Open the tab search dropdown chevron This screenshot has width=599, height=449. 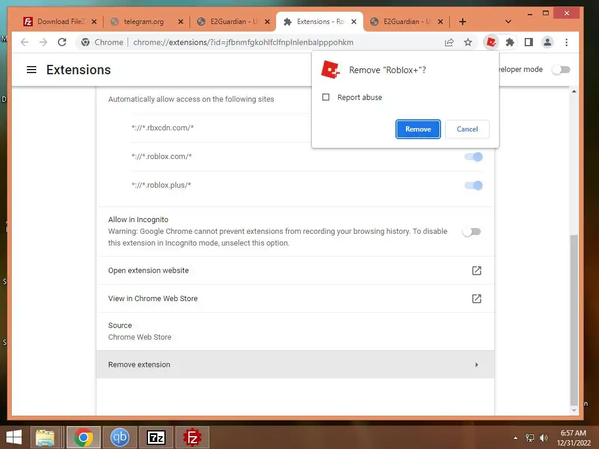(508, 22)
